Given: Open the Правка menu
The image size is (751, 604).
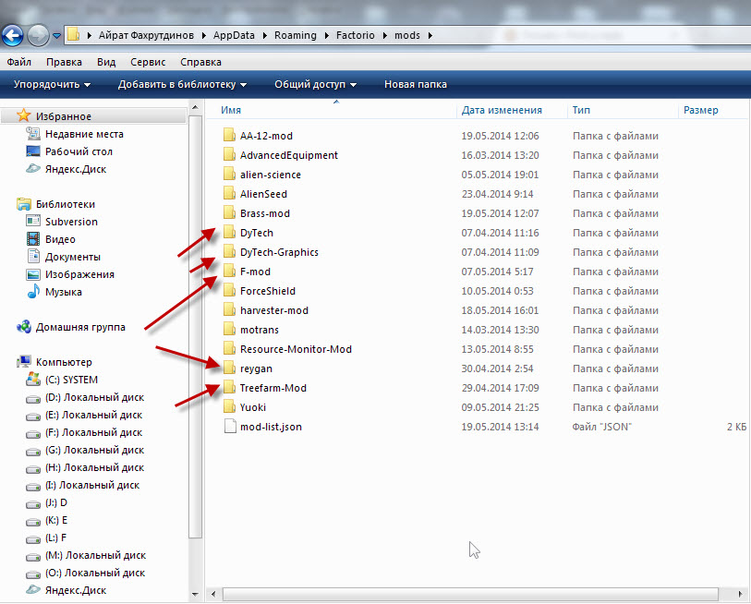Looking at the screenshot, I should [x=64, y=62].
